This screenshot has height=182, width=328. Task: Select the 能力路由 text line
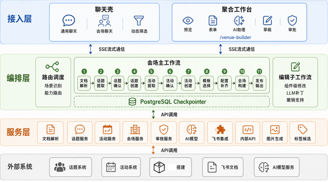(53, 93)
